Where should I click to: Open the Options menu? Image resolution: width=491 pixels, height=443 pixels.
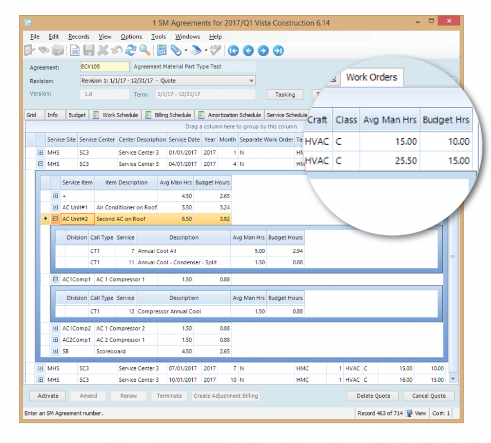pyautogui.click(x=131, y=36)
